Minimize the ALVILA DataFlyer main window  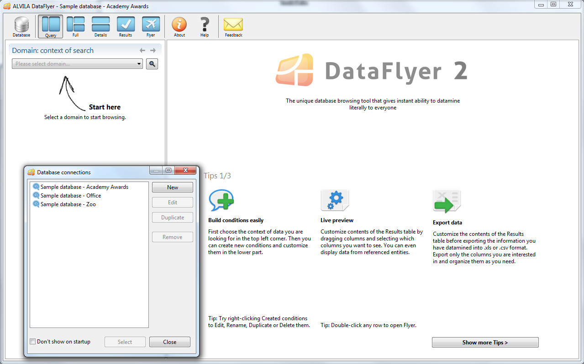(541, 4)
